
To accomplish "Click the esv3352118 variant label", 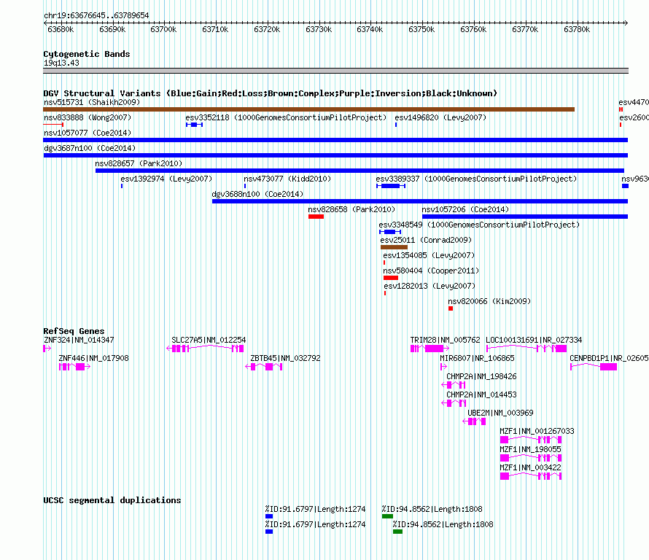I will 286,117.
